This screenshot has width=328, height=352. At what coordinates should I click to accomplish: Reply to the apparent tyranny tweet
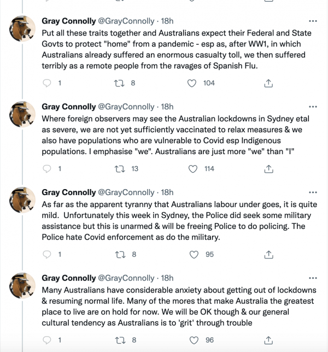(x=46, y=255)
